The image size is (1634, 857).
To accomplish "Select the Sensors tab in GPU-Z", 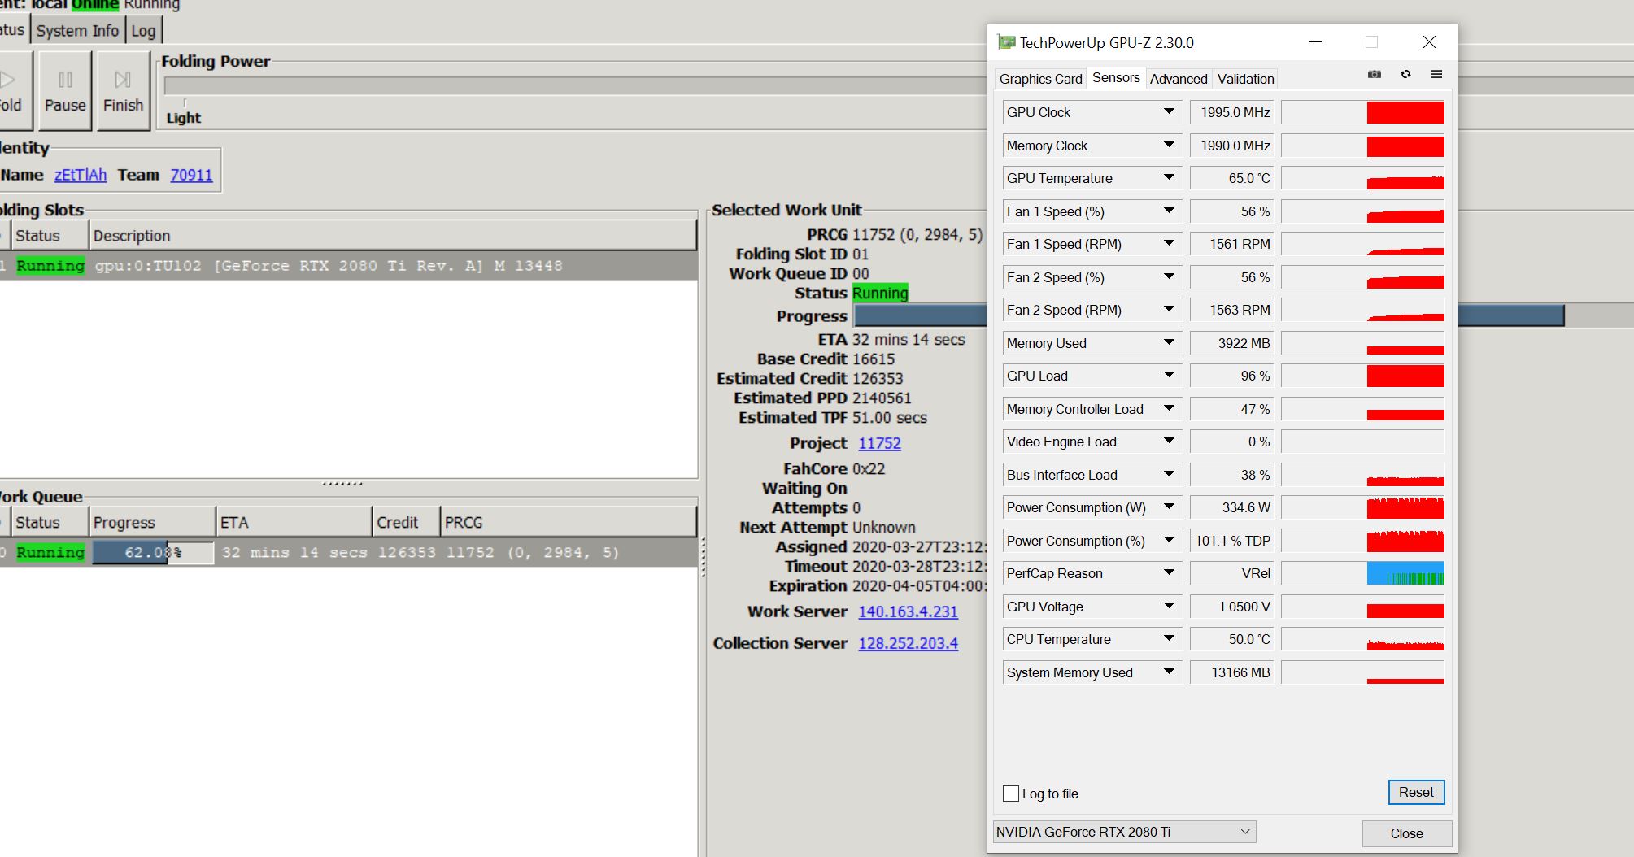I will 1116,78.
